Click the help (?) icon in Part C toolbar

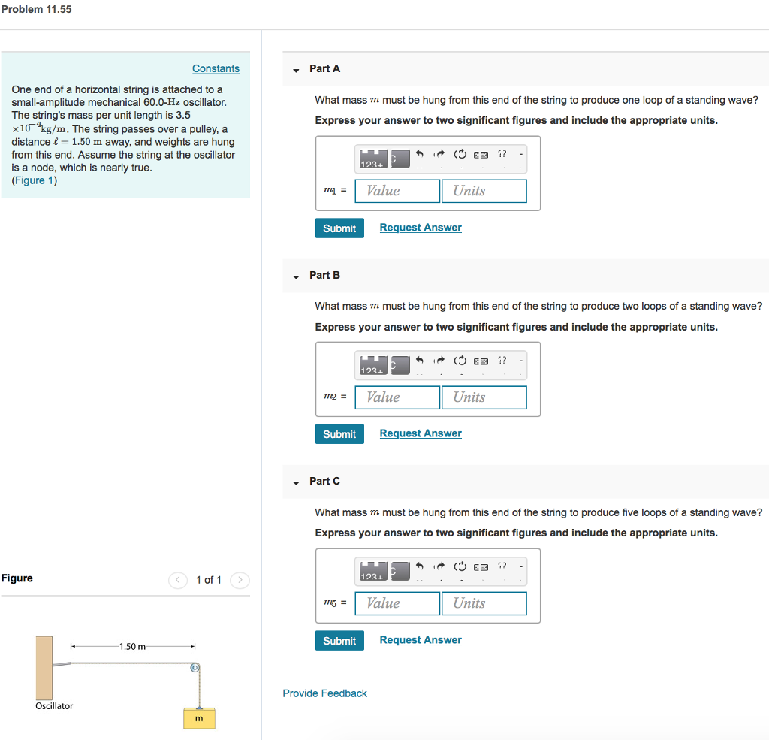point(502,566)
